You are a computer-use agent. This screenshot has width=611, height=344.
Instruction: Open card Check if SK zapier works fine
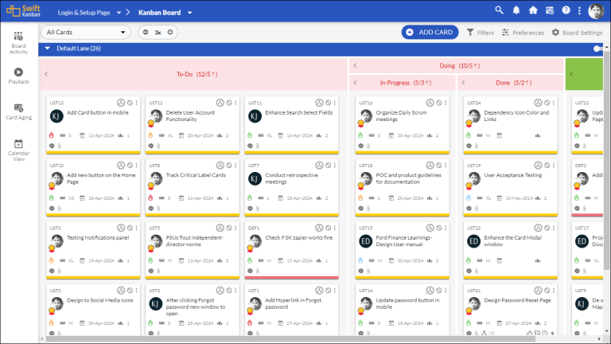pyautogui.click(x=299, y=237)
